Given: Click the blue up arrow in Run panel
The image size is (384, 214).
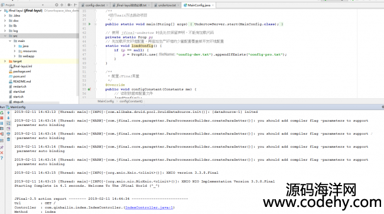Looking at the screenshot, I should 8,113.
